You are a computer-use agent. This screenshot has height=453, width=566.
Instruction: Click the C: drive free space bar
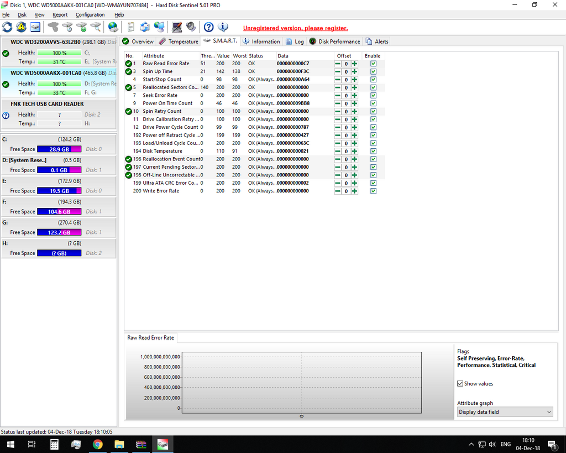pos(59,149)
